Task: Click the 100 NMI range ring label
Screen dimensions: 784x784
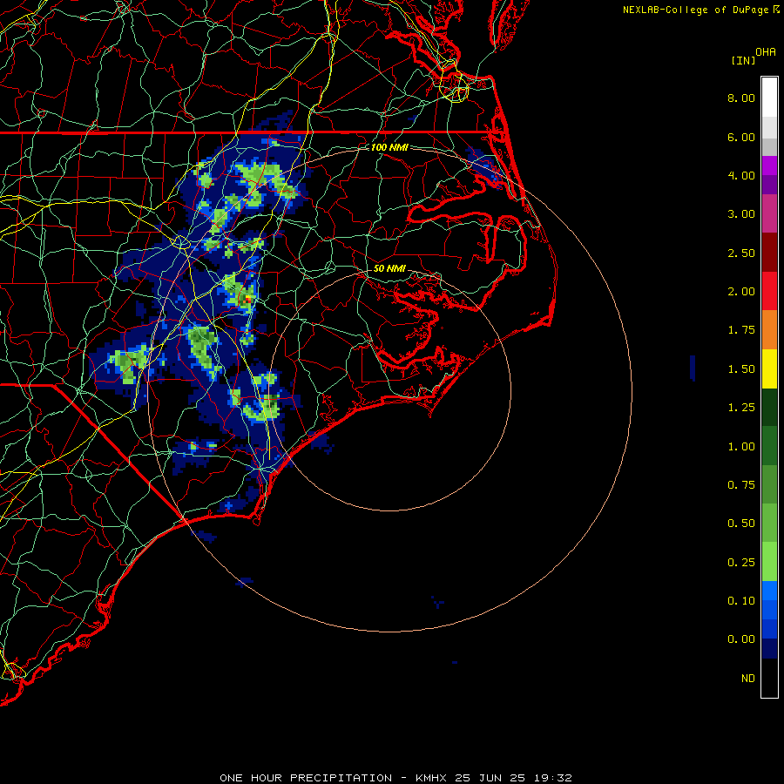Action: click(389, 147)
